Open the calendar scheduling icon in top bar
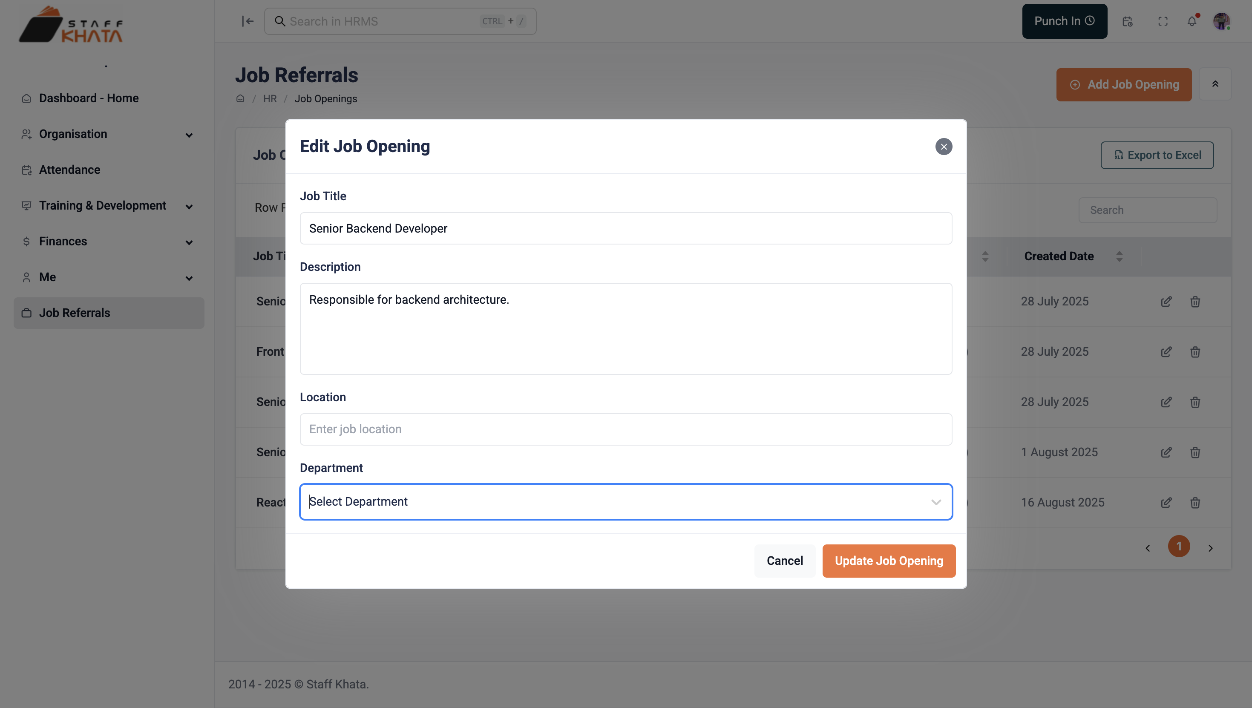 click(x=1127, y=21)
